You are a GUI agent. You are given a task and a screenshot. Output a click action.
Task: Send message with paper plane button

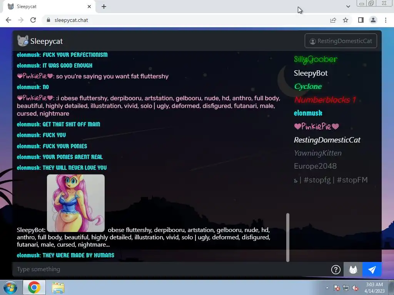point(372,269)
